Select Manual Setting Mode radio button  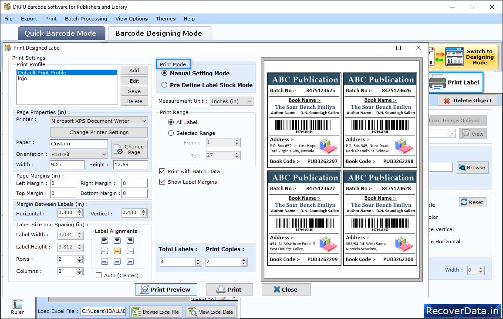[x=165, y=73]
